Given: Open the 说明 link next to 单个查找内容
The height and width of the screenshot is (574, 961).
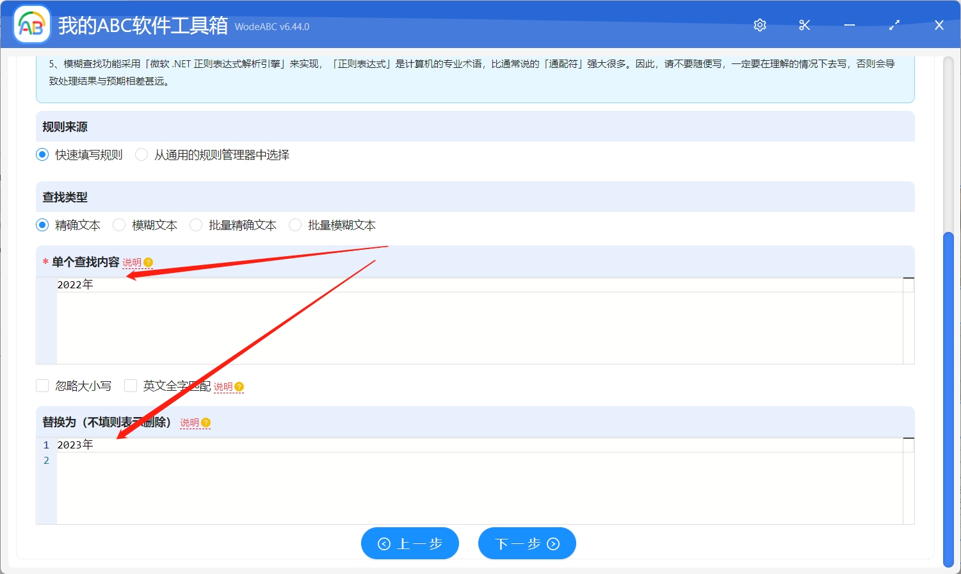Looking at the screenshot, I should coord(131,263).
